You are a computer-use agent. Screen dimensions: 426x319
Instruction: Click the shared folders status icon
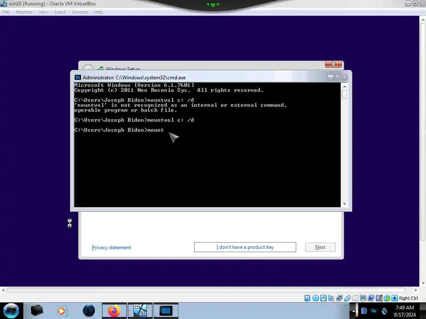click(x=355, y=298)
